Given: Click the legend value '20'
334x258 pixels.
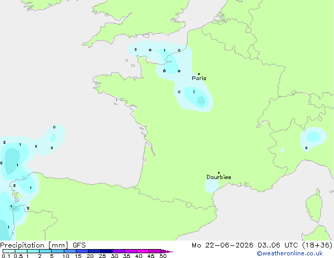Looking at the screenshot, I should [x=90, y=256].
